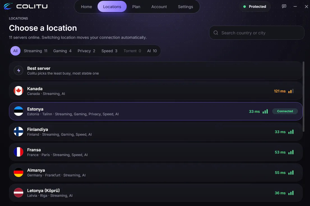
Task: Click Almanya's signal strength bars
Action: coord(291,173)
